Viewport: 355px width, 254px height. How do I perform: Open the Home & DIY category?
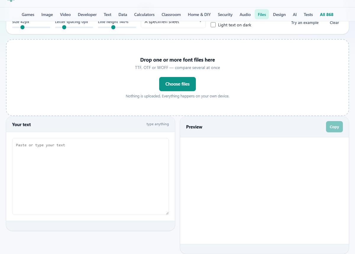click(199, 15)
